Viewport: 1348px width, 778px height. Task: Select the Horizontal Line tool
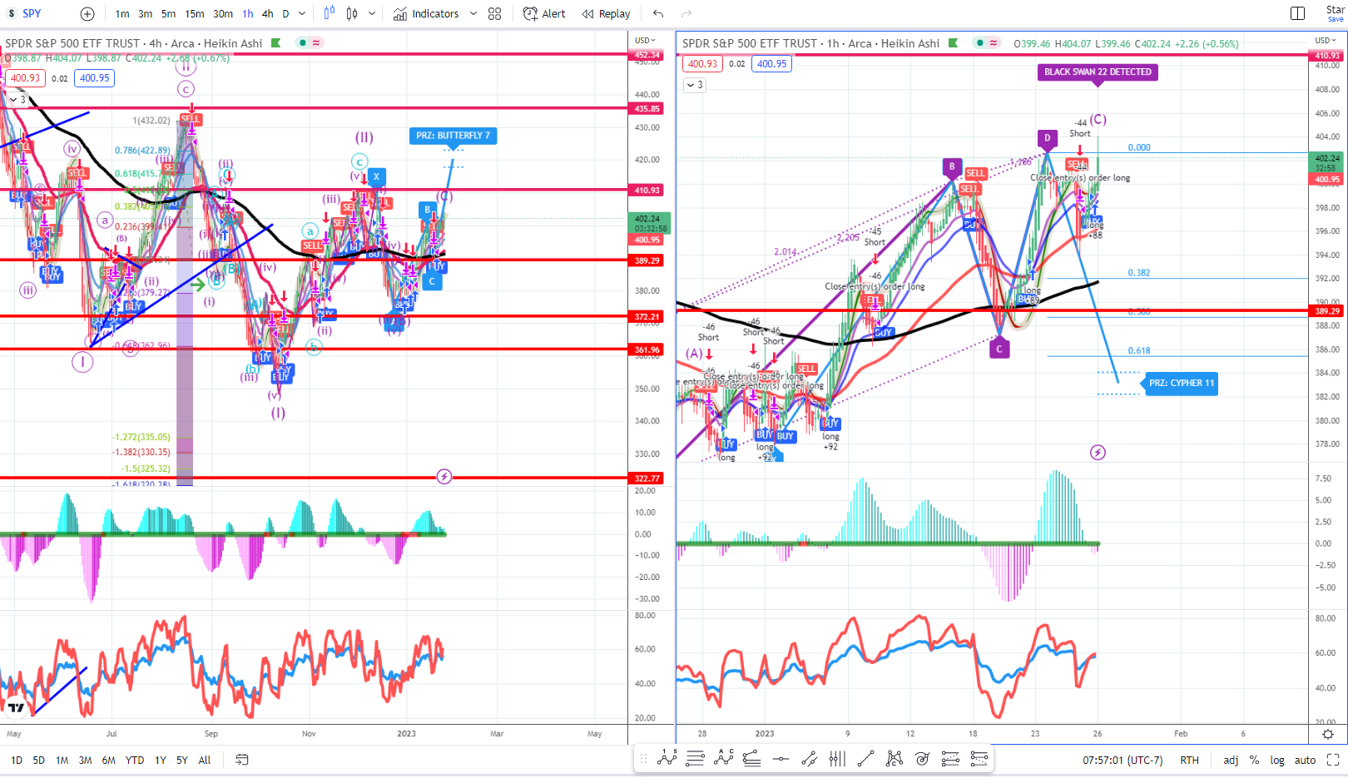click(781, 759)
